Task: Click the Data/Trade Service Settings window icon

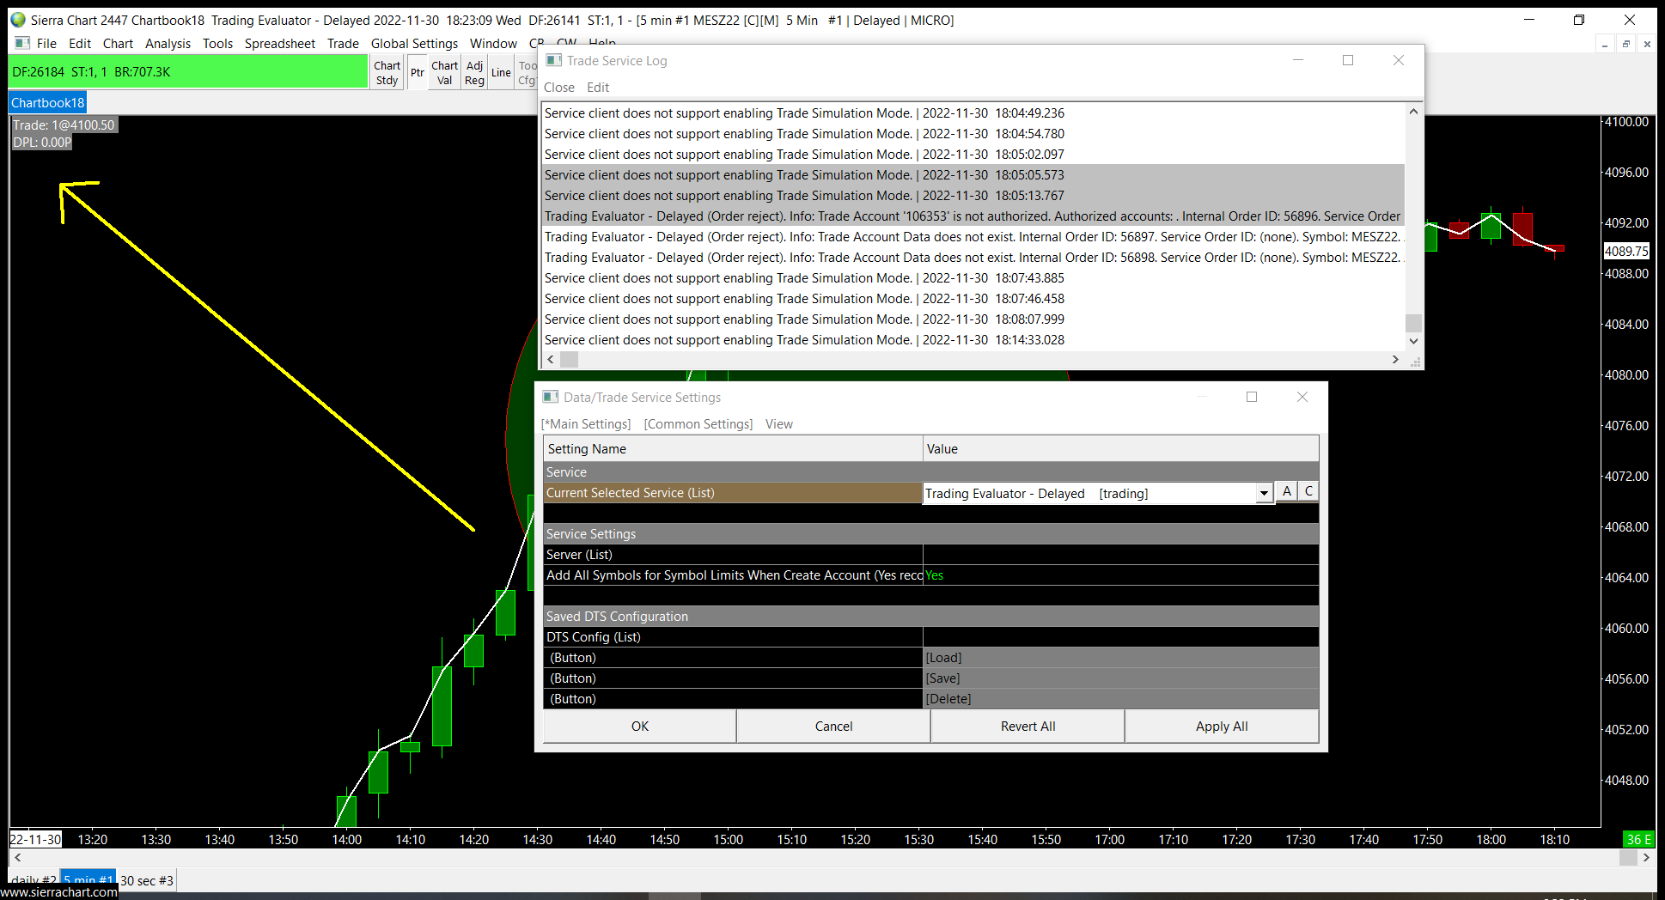Action: tap(551, 397)
